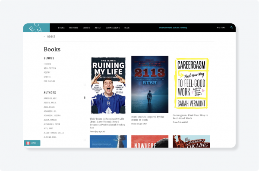Open the CAD currency dropdown
The width and height of the screenshot is (259, 171).
coord(32,143)
